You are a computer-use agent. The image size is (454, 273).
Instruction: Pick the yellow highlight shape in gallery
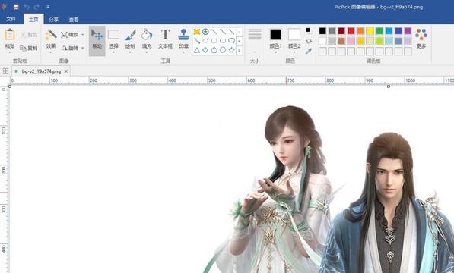pyautogui.click(x=197, y=32)
